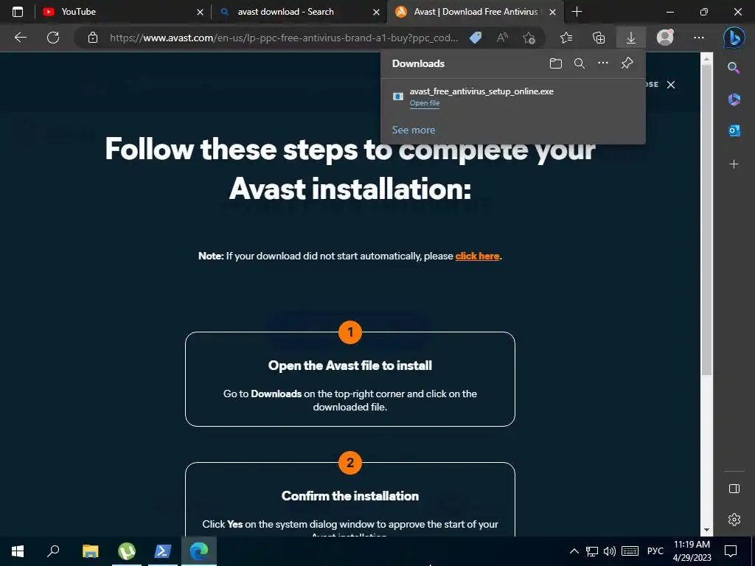Viewport: 755px width, 566px height.
Task: Open Edge Settings and more menu
Action: click(699, 38)
